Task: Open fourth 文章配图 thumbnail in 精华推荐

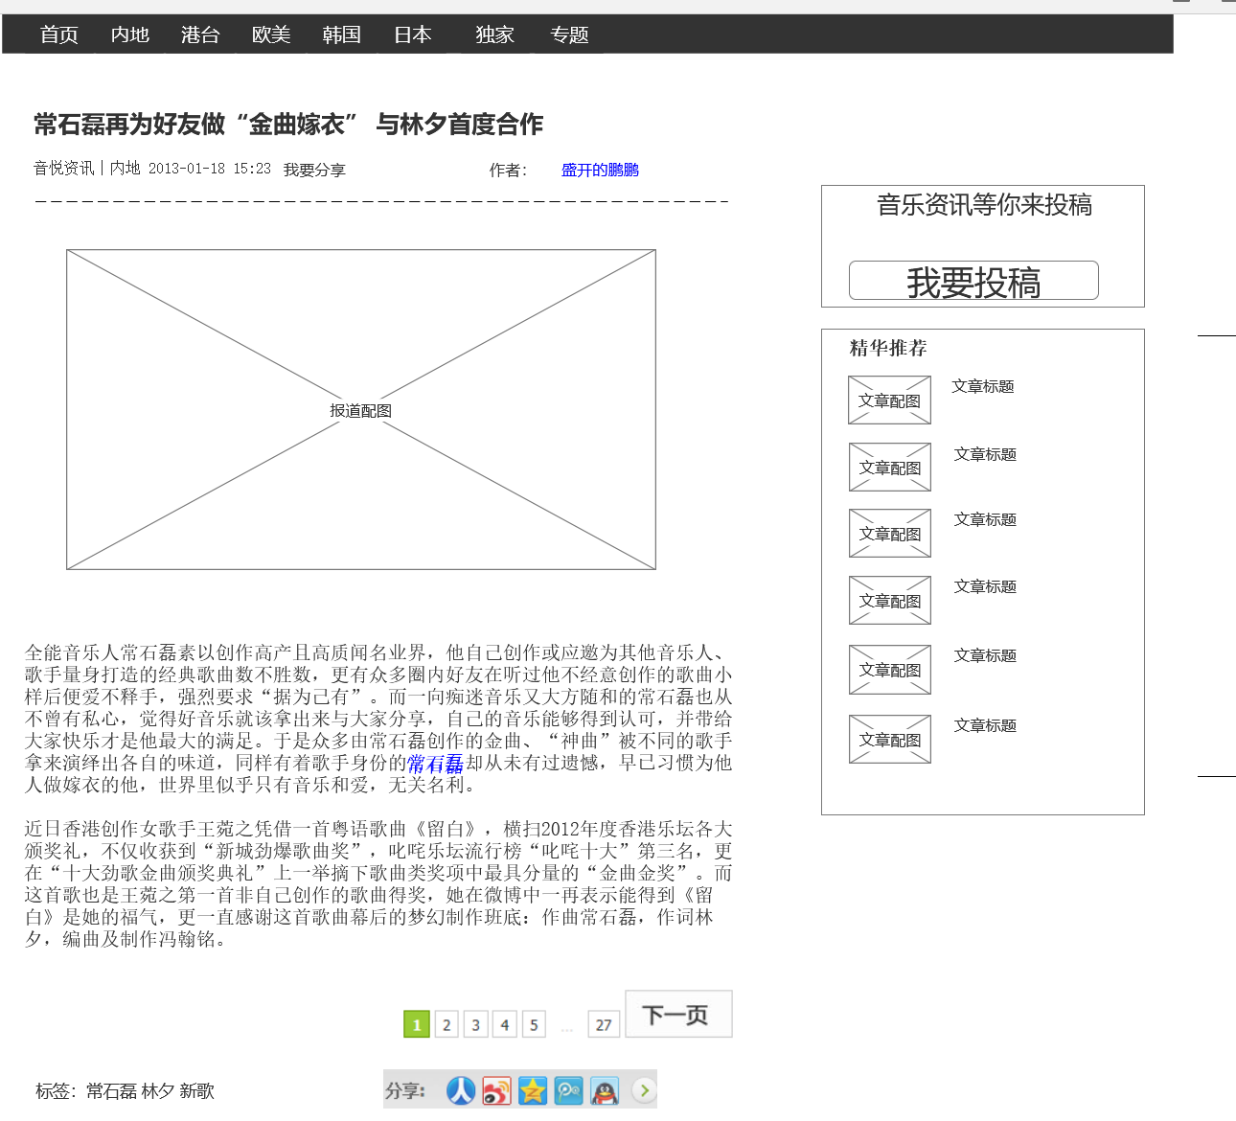Action: tap(890, 601)
